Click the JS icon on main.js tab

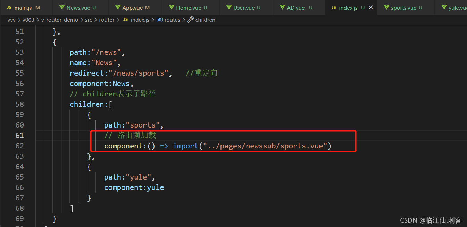(9, 8)
